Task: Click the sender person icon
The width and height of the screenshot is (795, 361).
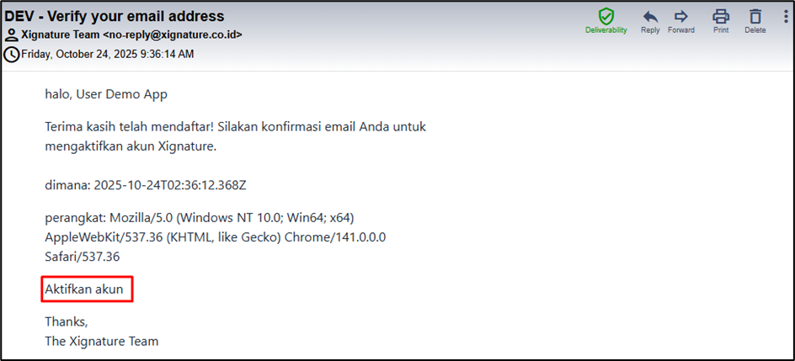Action: point(11,35)
